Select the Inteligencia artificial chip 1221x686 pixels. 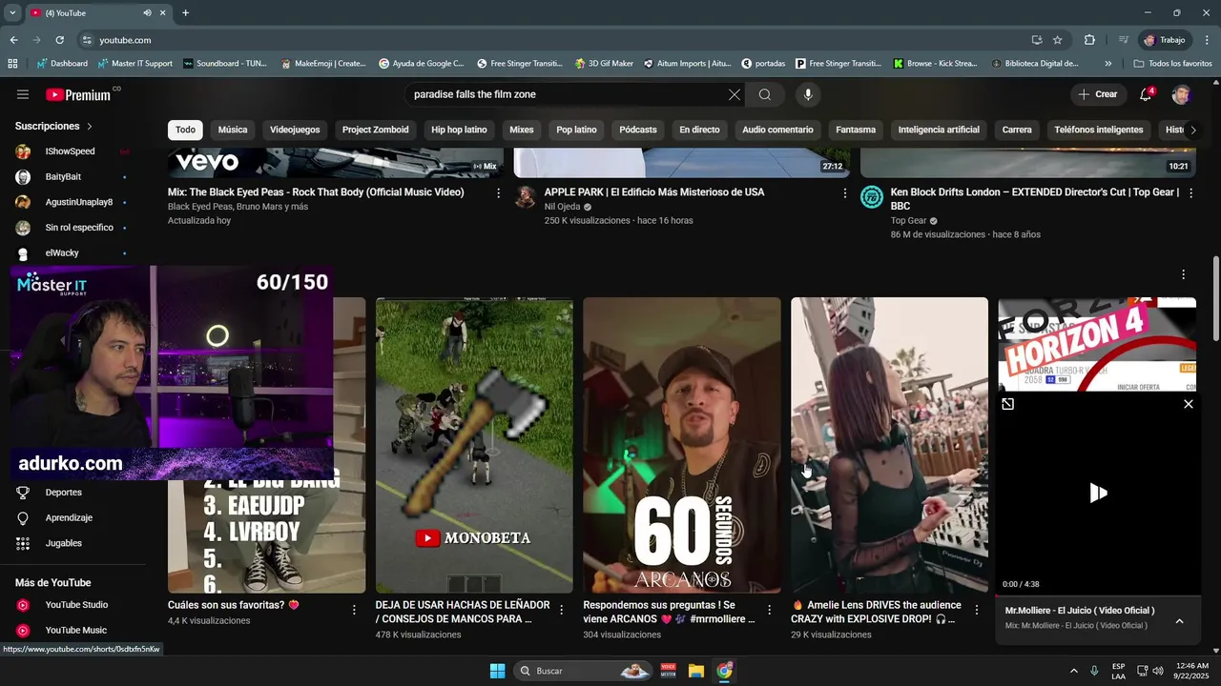click(939, 130)
